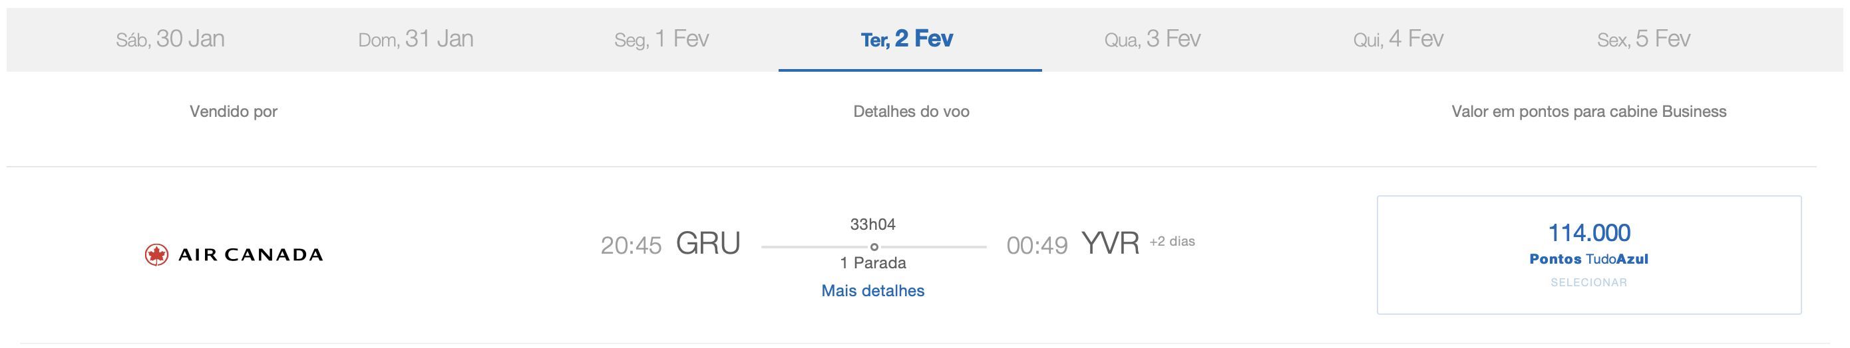The height and width of the screenshot is (348, 1850).
Task: Click the YVR arrival airport code
Action: pos(1110,244)
